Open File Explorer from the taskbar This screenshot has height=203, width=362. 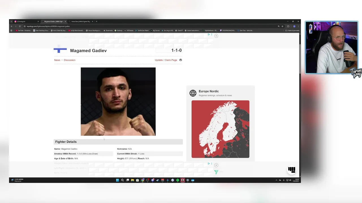[132, 180]
